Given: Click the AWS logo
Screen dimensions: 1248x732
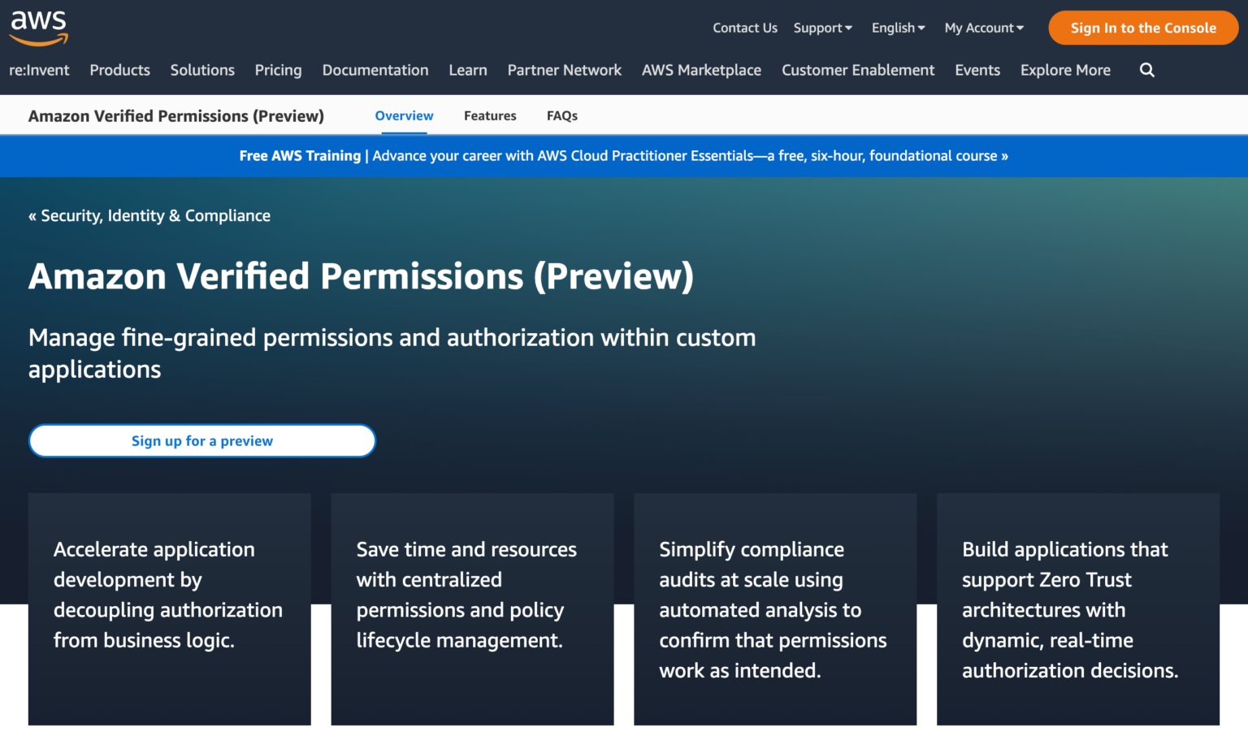Looking at the screenshot, I should (x=37, y=27).
